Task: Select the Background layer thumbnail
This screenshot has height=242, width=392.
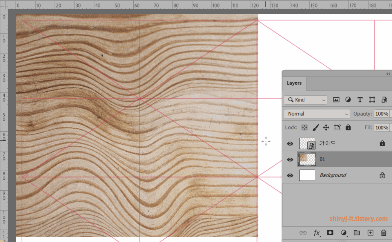Action: click(307, 175)
